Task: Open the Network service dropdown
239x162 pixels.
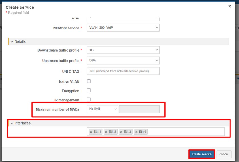Action: pyautogui.click(x=123, y=28)
